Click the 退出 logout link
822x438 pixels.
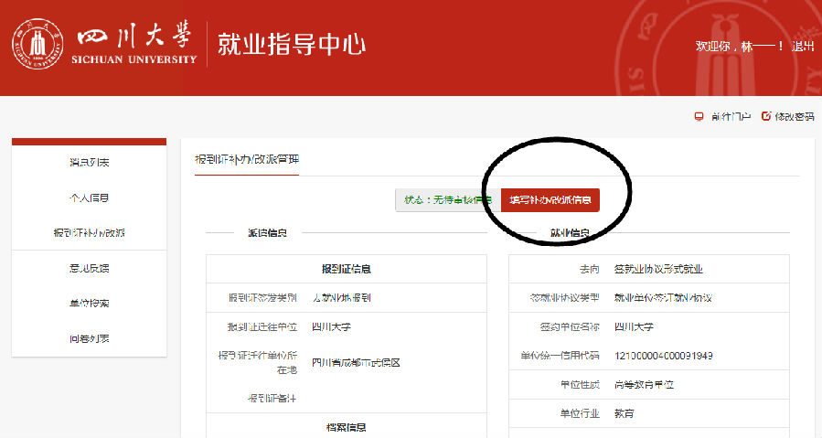pyautogui.click(x=803, y=46)
